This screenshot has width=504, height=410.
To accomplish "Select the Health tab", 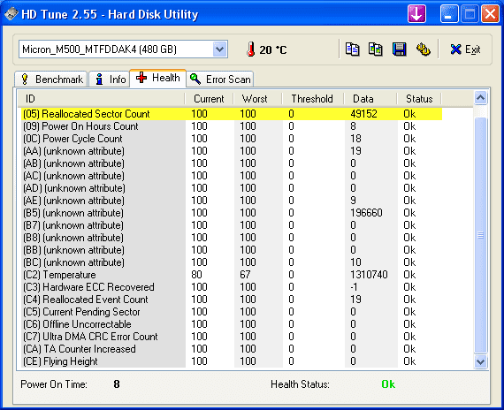I will 157,78.
